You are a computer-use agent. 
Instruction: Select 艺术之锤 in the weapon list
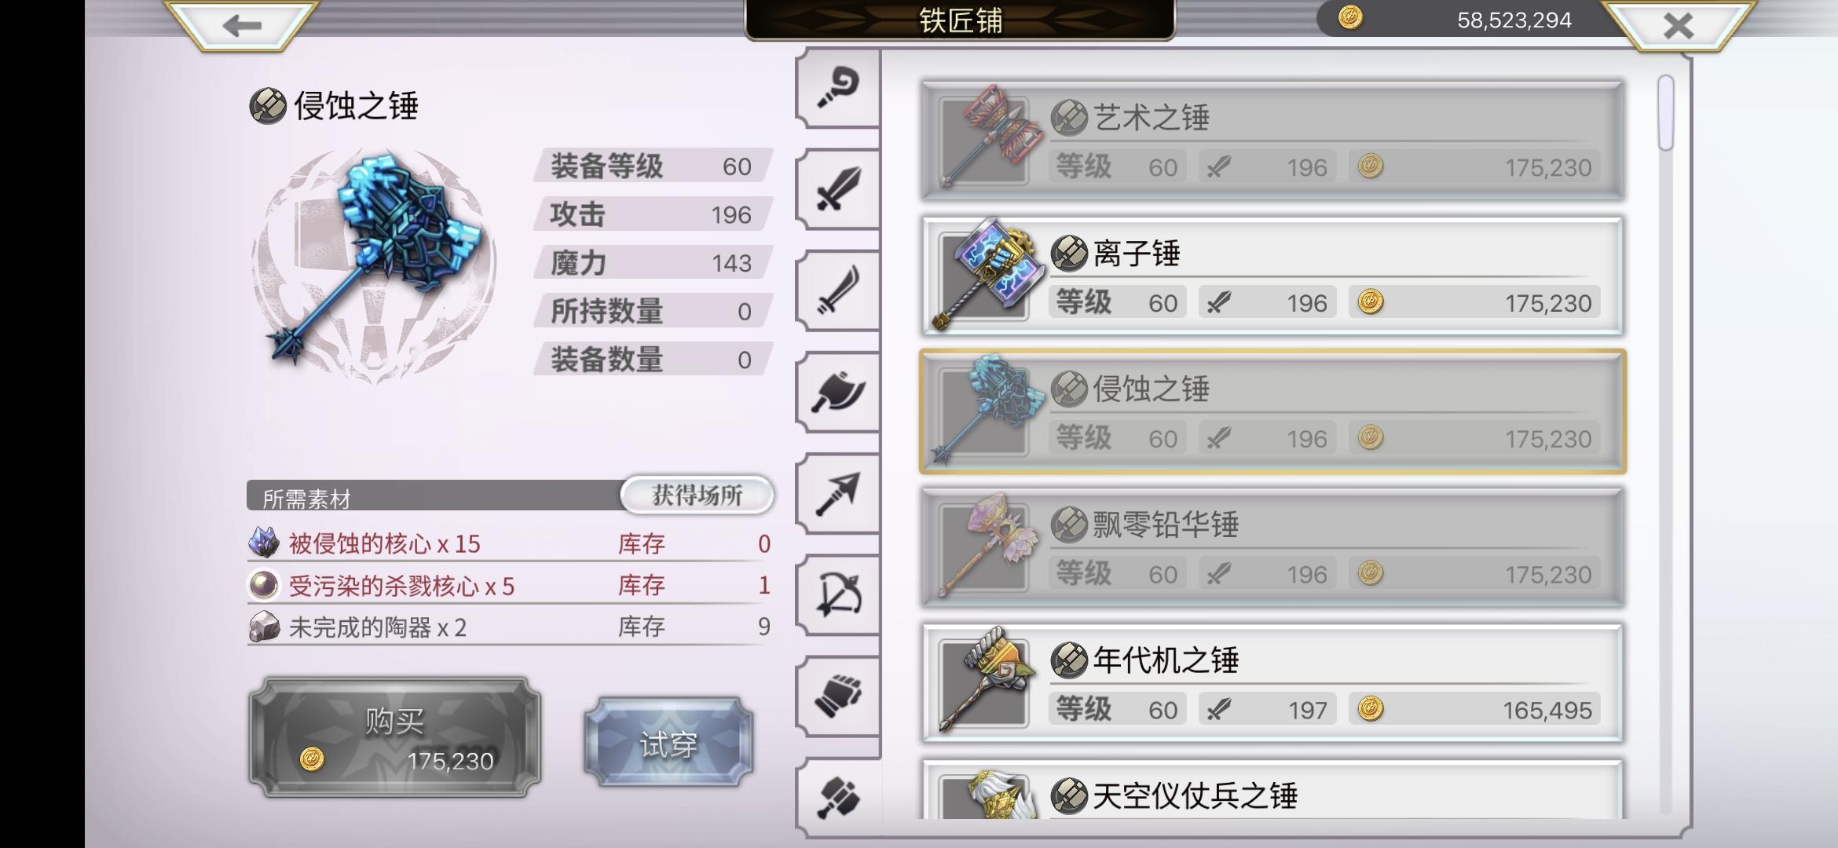(1272, 141)
